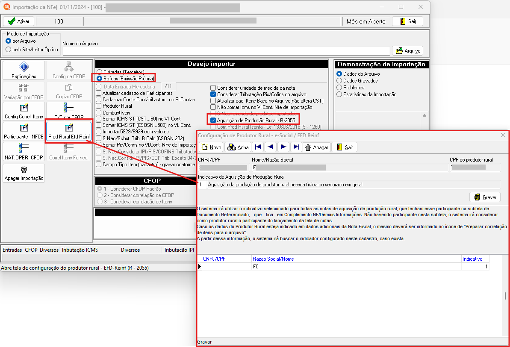Switch to the Tributação ICMS tab

coord(80,250)
